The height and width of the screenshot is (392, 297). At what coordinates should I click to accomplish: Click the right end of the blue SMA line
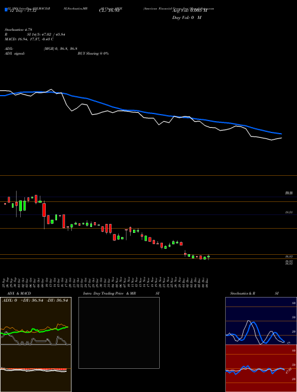(x=281, y=134)
